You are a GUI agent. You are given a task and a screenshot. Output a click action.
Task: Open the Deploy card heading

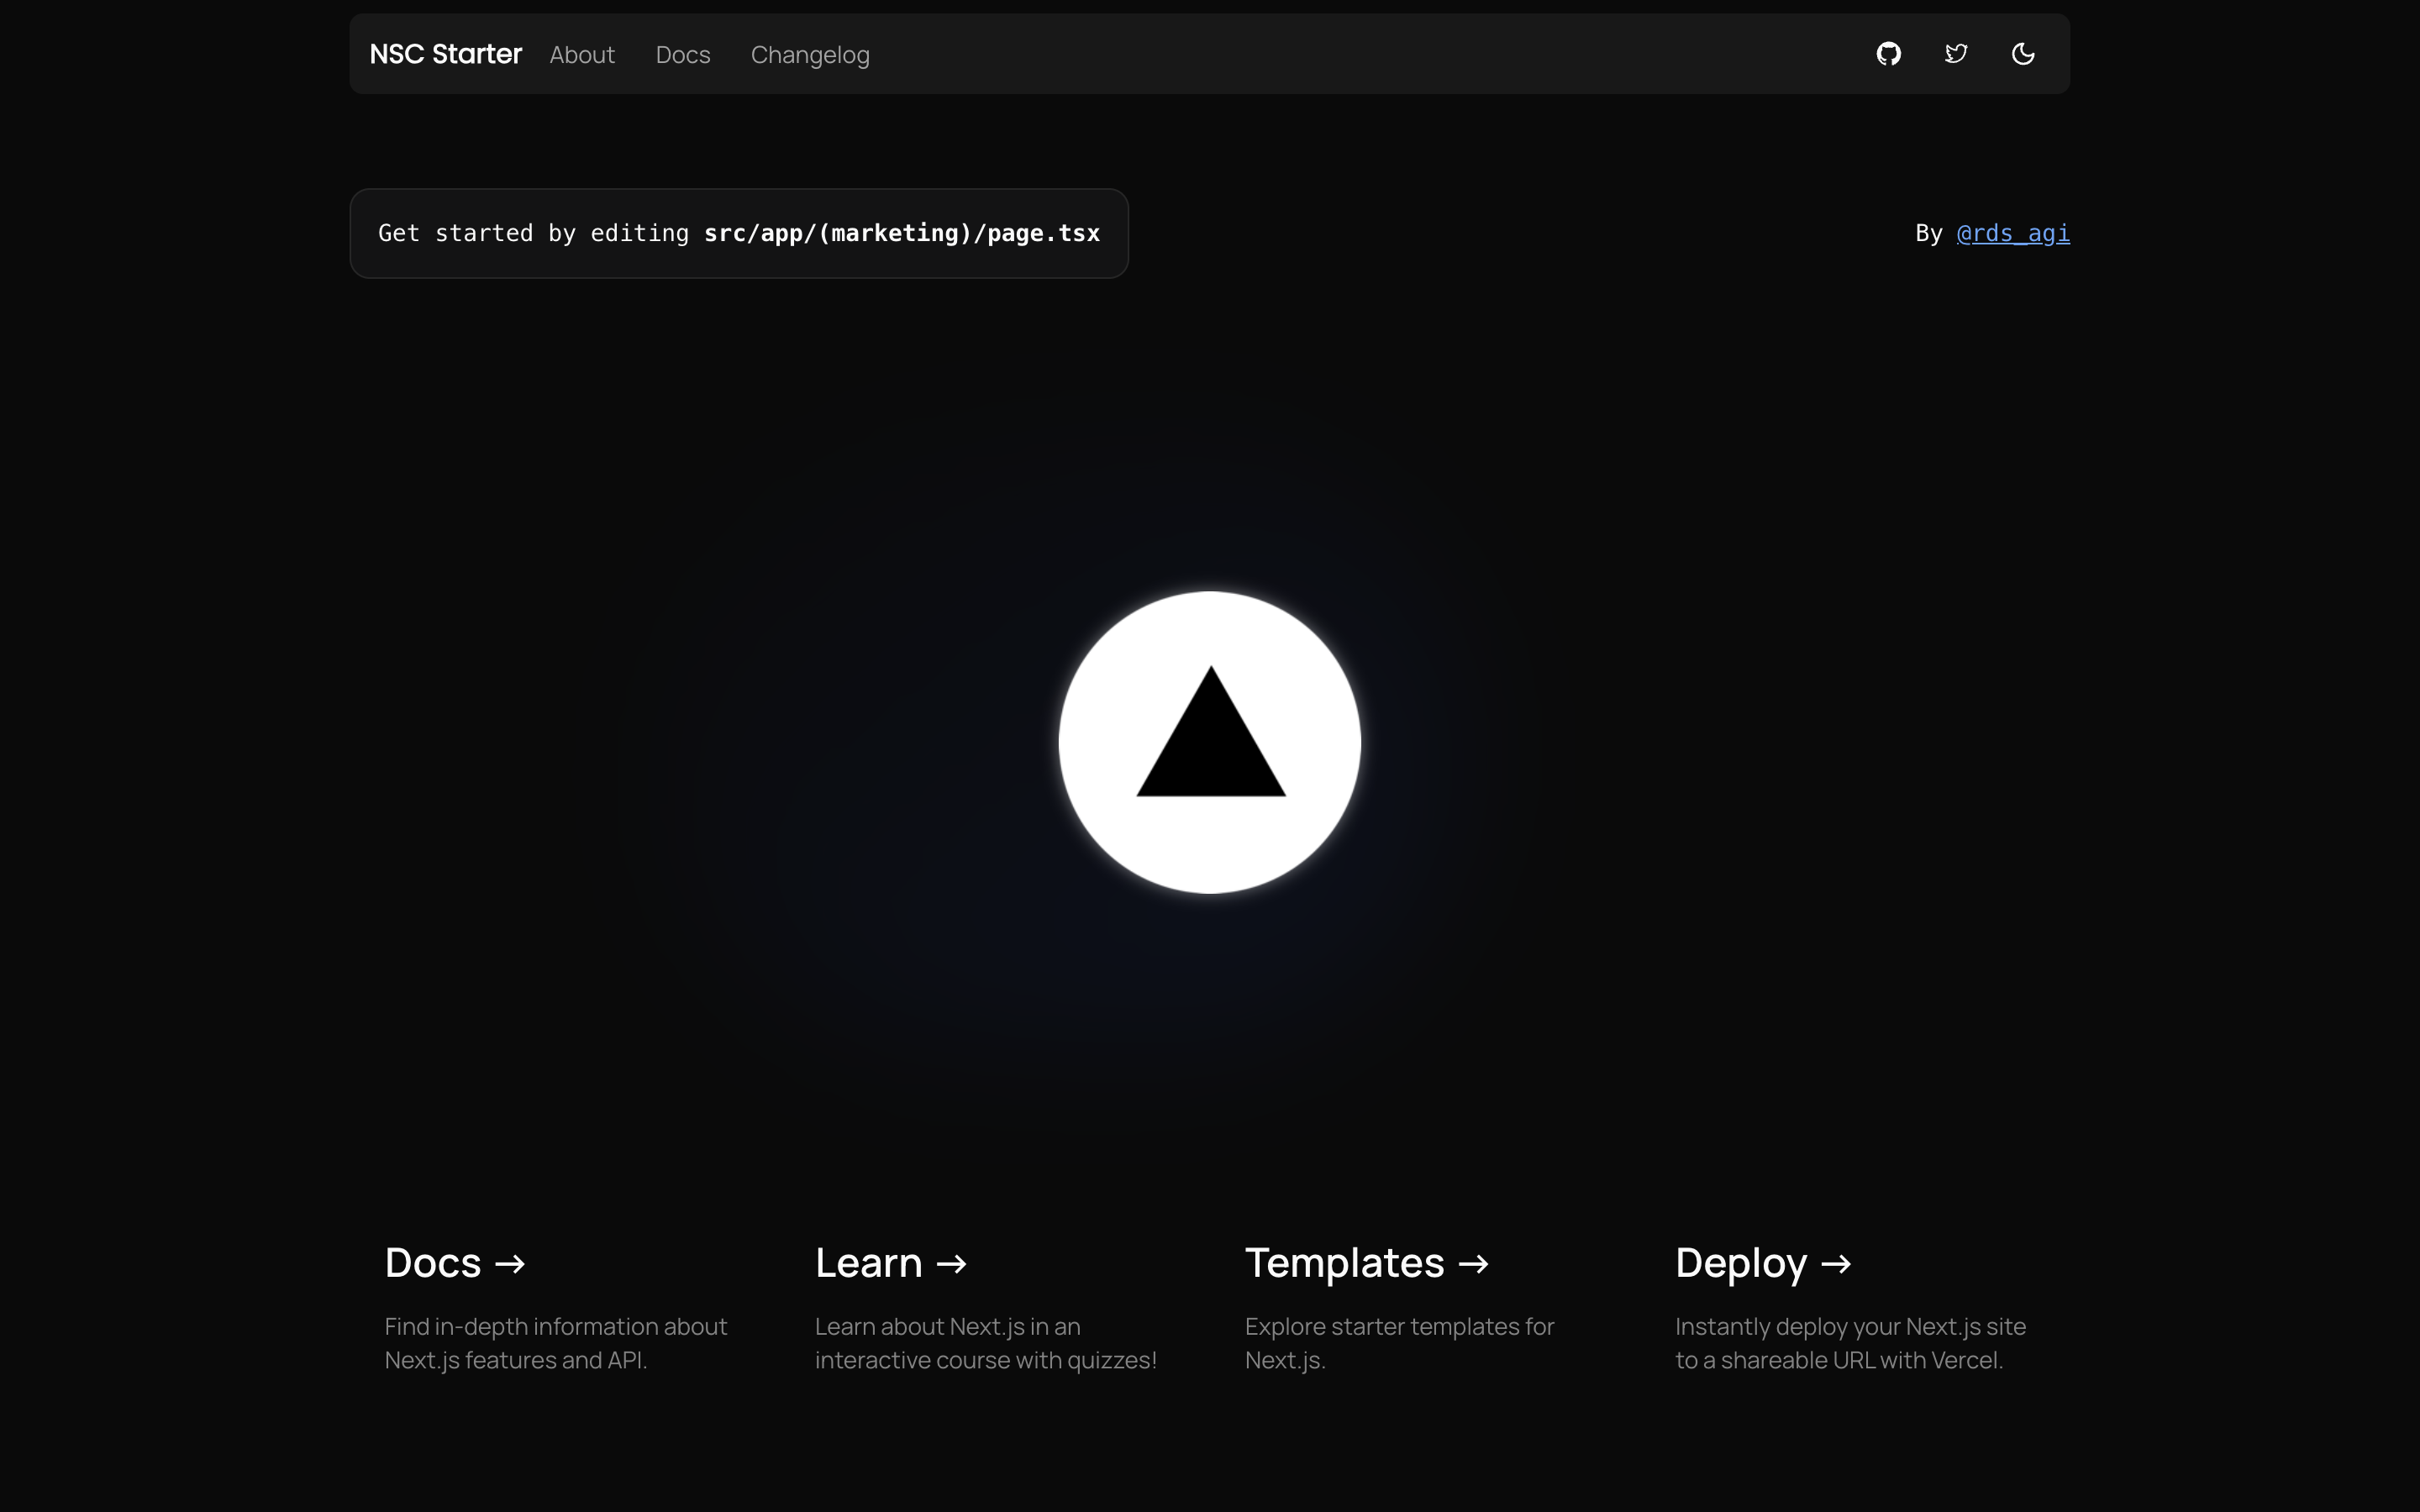pos(1740,1263)
